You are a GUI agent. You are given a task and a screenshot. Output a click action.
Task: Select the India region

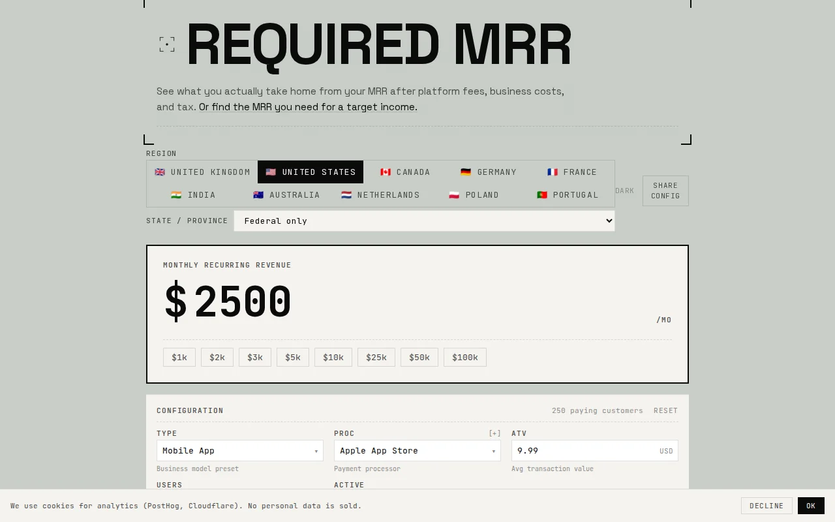(x=193, y=195)
